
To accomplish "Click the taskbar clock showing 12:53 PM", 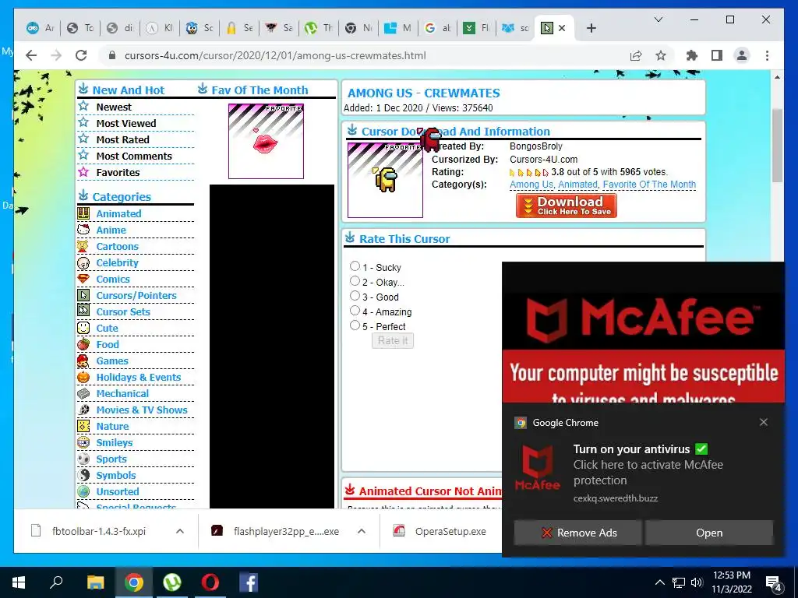I will point(731,582).
